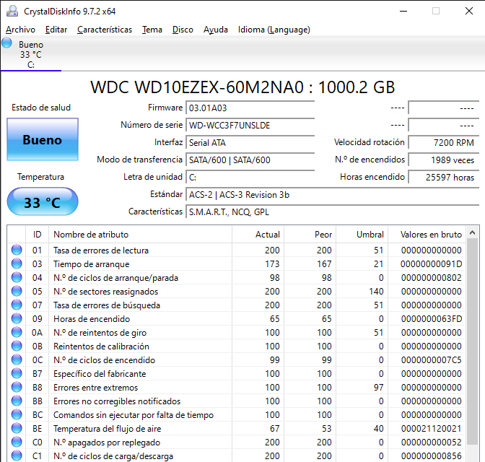Screen dimensions: 485x462
Task: Select the row Errores no corregibles notificados
Action: pos(237,401)
